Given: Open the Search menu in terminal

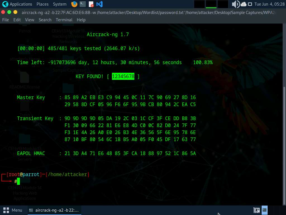Looking at the screenshot, I should pyautogui.click(x=45, y=20).
